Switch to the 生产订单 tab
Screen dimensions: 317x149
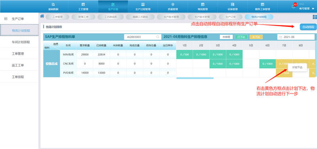[x=231, y=17]
